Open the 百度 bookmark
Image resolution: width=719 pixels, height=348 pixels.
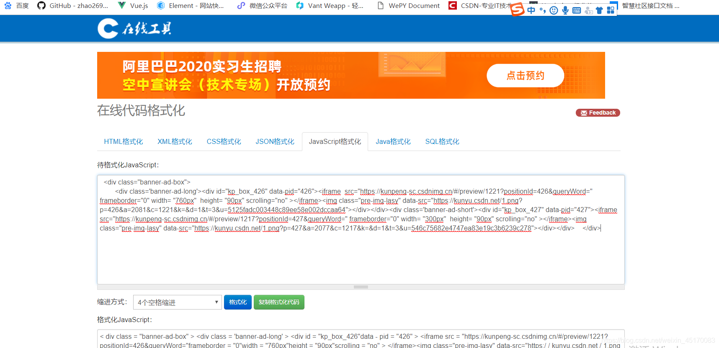[x=17, y=5]
